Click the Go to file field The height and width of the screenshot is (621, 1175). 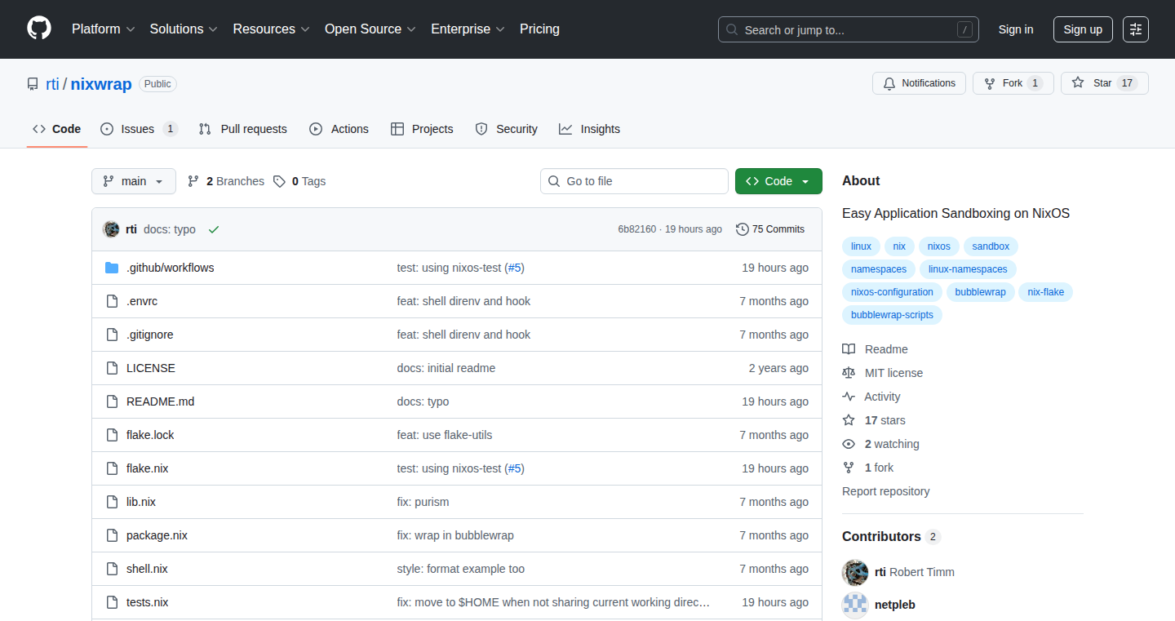pos(634,181)
